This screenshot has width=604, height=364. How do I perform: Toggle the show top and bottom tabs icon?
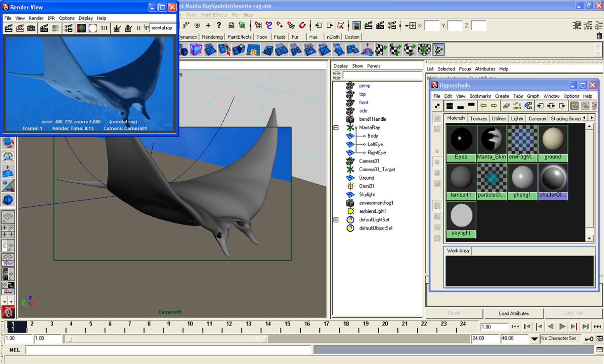pyautogui.click(x=449, y=106)
